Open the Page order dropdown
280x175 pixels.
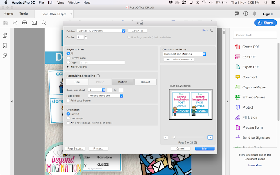(106, 96)
